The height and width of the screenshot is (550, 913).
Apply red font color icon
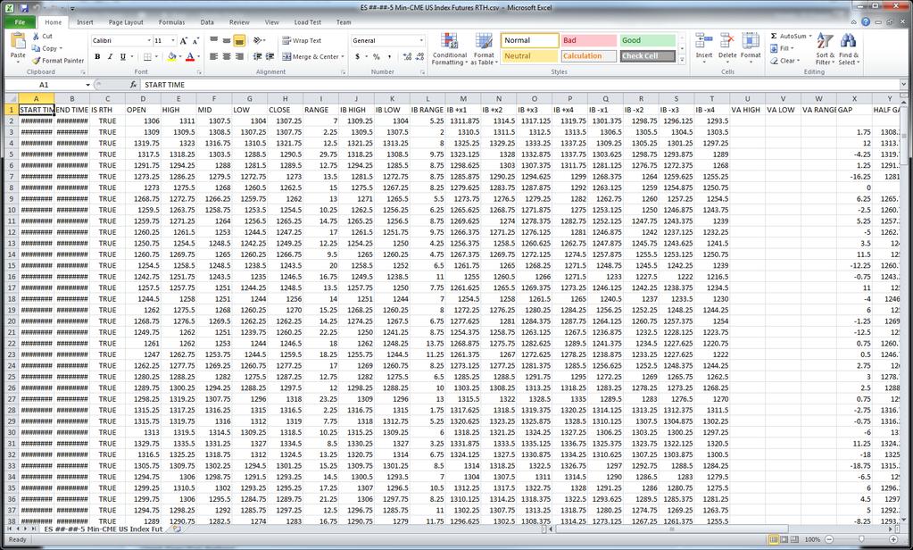pyautogui.click(x=190, y=56)
